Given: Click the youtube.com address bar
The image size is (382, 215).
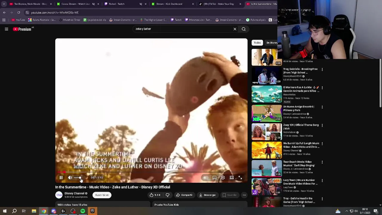Looking at the screenshot, I should click(149, 13).
